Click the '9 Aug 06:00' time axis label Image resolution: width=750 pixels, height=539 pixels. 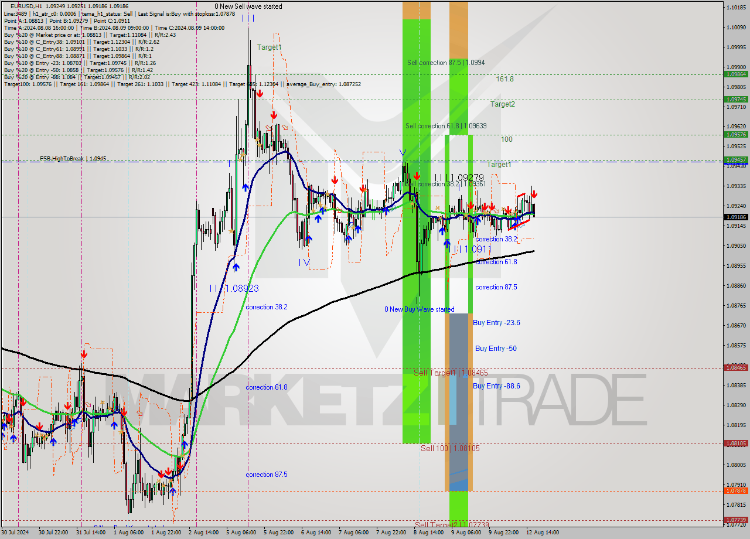click(x=466, y=533)
